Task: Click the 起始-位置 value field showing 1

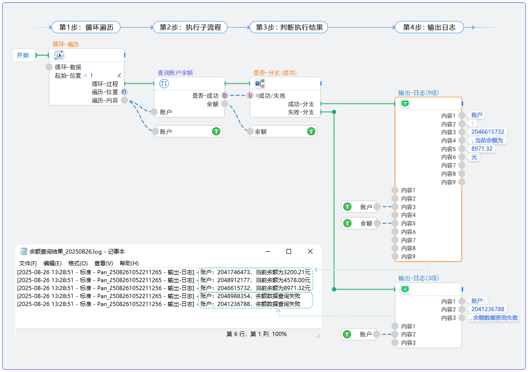Action: click(x=92, y=75)
